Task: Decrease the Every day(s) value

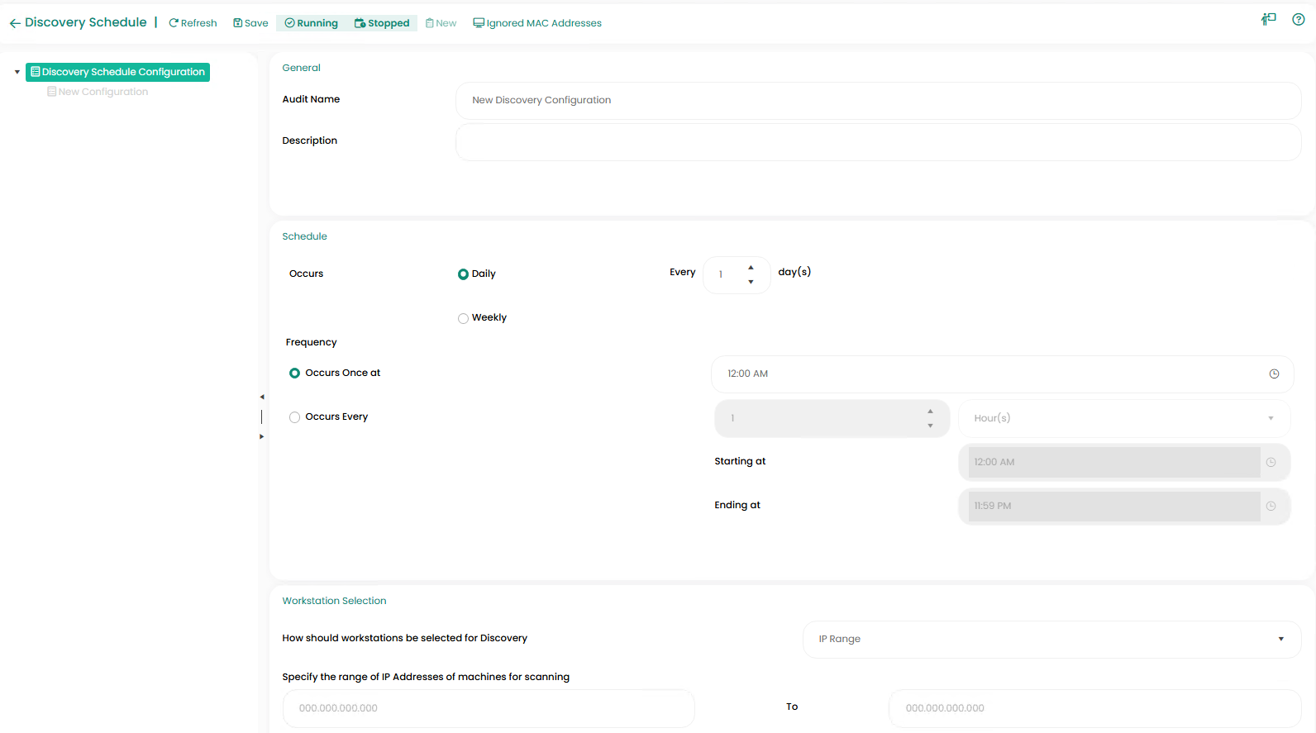Action: (751, 282)
